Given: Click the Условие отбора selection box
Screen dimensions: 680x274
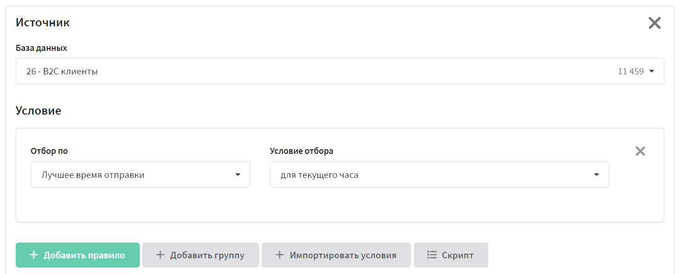Looking at the screenshot, I should 439,175.
